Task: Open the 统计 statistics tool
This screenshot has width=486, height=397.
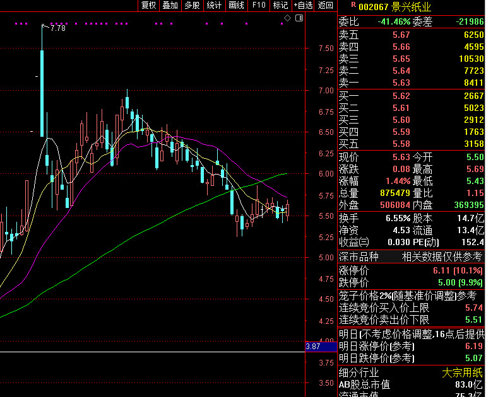Action: [x=214, y=6]
